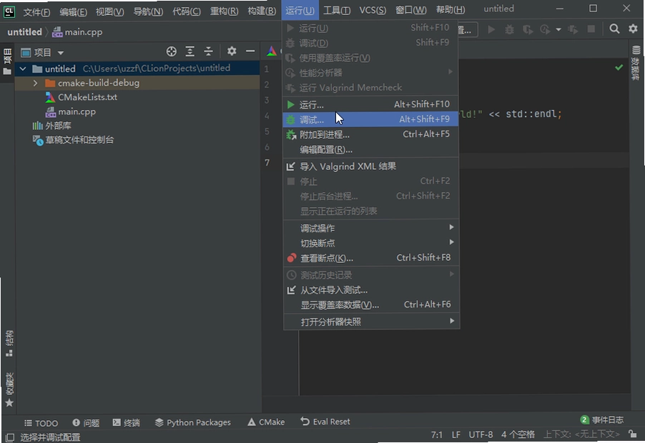Select Import Valgrind XML Results
The width and height of the screenshot is (645, 443).
[371, 166]
